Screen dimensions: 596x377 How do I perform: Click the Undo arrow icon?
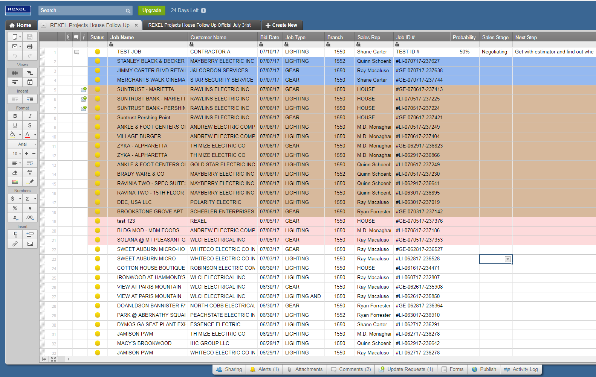click(x=15, y=56)
